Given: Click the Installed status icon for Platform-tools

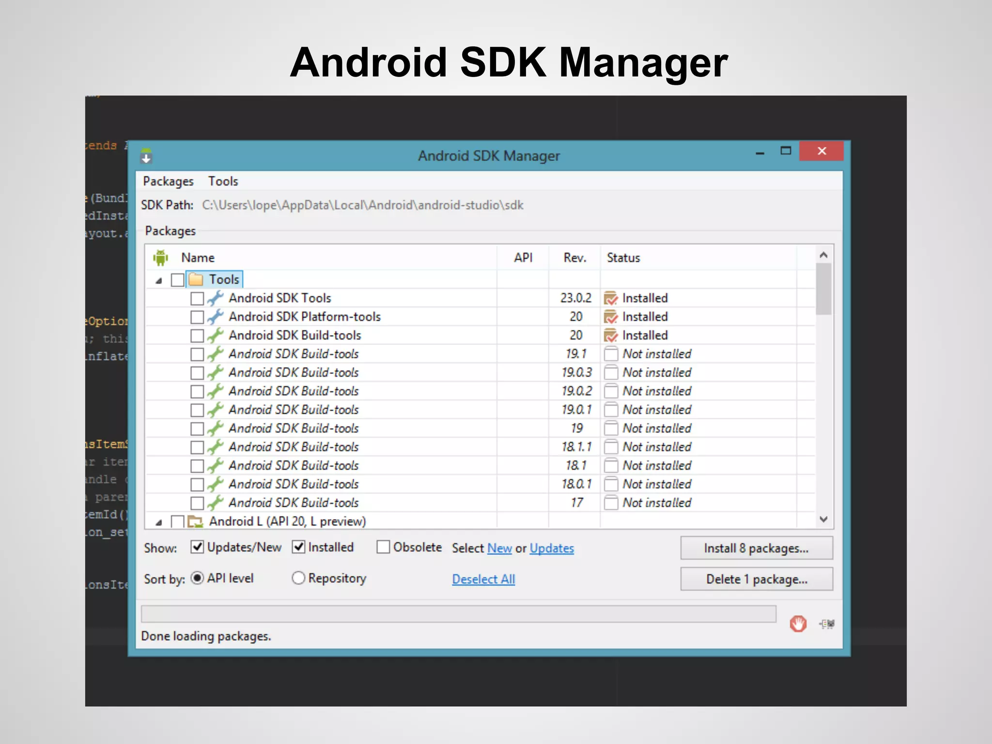Looking at the screenshot, I should click(611, 317).
